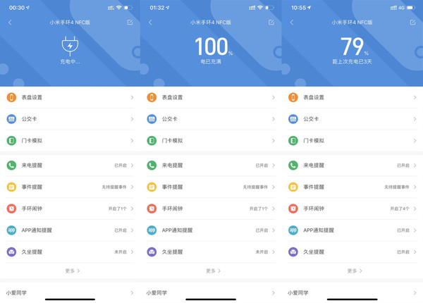Tap blue 公交卡 icon on charging screen
Screen dimensions: 423x303
tap(11, 119)
